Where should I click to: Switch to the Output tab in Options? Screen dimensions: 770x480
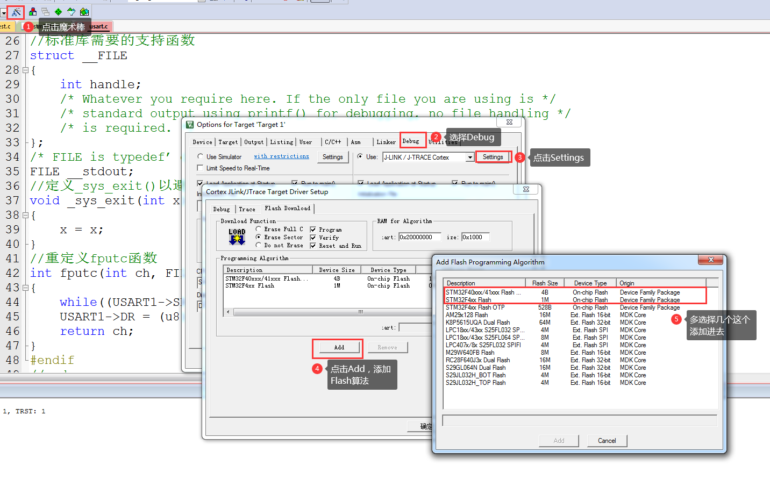[x=254, y=142]
